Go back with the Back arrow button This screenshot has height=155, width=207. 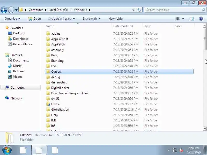pos(4,10)
